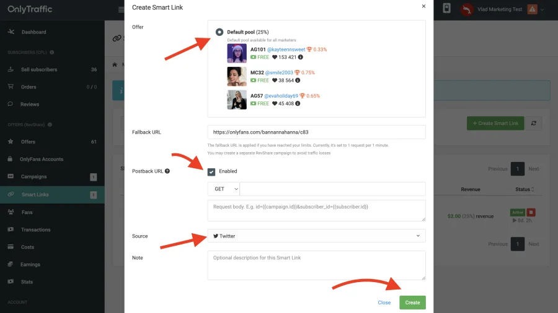Click the Close link in dialog footer
Screen dimensions: 558x313
coord(384,302)
